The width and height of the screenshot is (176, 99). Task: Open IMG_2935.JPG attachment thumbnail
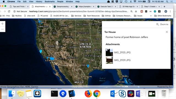[x=109, y=53]
